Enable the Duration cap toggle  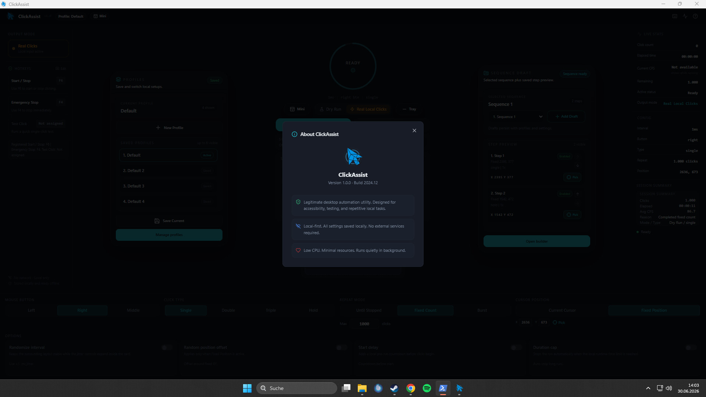(691, 348)
